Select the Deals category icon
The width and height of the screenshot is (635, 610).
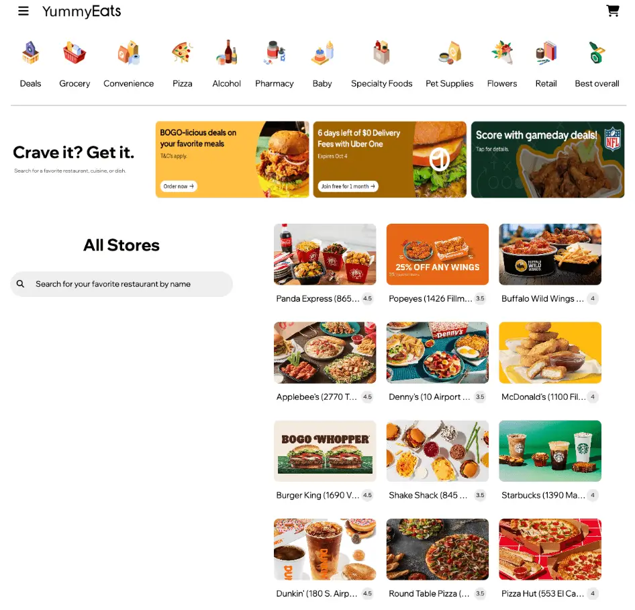30,52
